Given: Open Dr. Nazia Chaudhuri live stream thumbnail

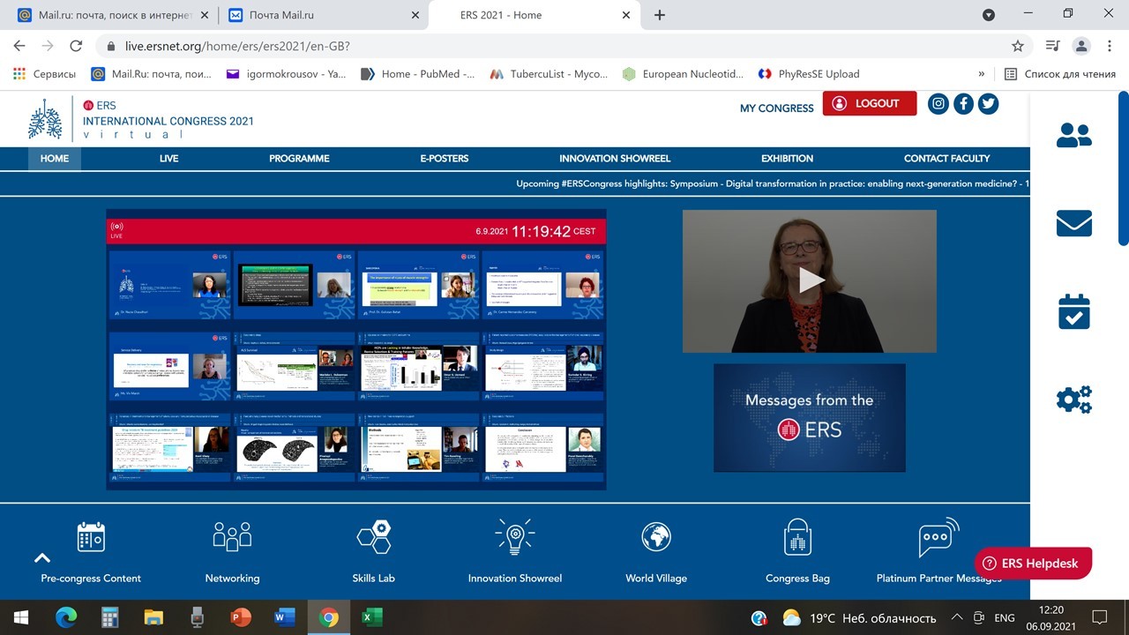Looking at the screenshot, I should (170, 285).
